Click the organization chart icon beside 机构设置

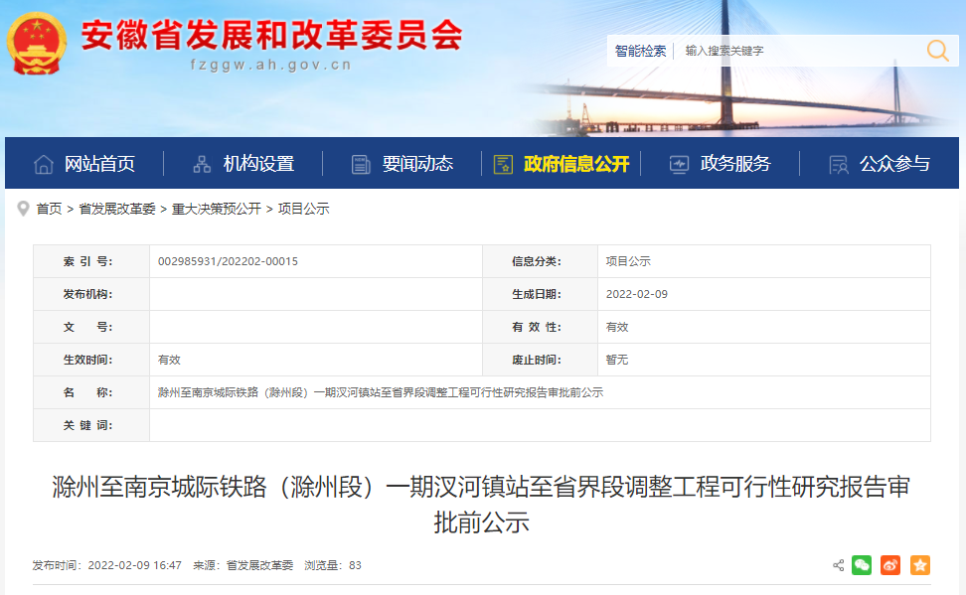click(202, 165)
